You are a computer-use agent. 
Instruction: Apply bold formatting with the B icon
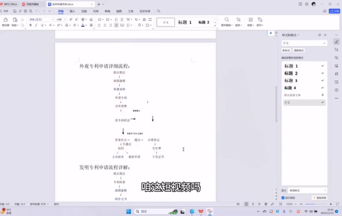(30, 25)
